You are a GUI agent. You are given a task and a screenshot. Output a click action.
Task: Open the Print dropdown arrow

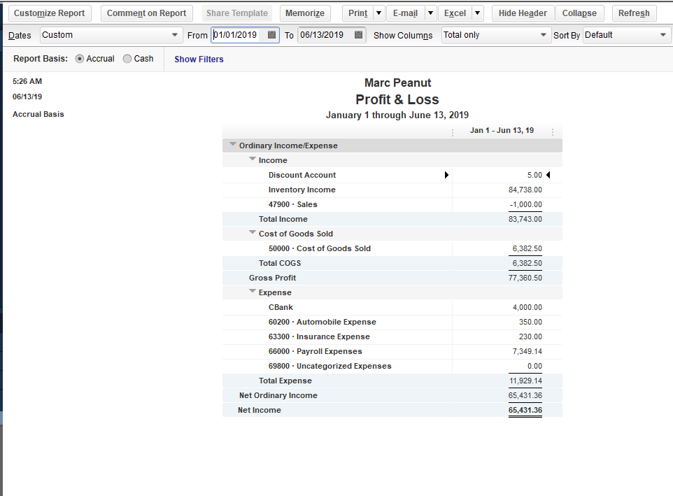point(378,13)
